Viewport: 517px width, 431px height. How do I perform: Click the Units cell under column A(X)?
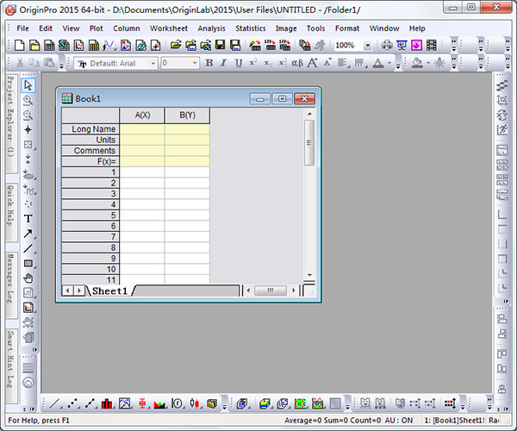click(x=142, y=140)
